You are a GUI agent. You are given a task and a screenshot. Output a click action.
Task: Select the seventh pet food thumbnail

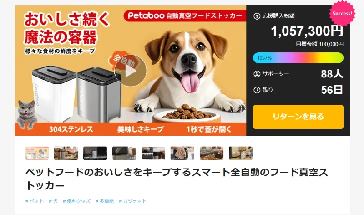[x=212, y=153]
